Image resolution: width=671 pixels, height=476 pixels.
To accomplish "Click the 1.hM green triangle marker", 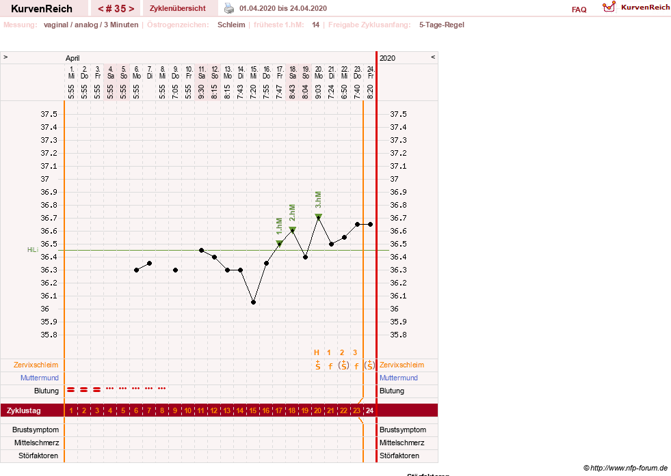I will coord(279,243).
